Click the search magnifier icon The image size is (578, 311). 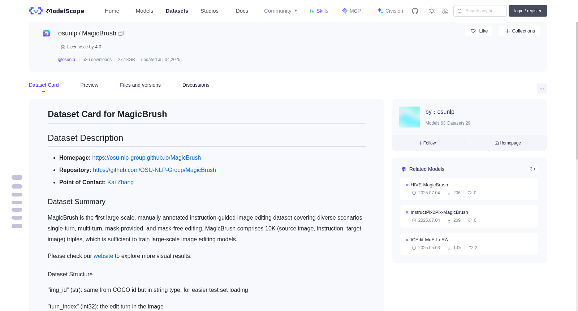[x=460, y=11]
